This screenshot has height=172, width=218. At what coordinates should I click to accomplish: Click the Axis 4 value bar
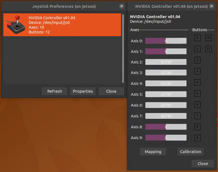click(166, 83)
